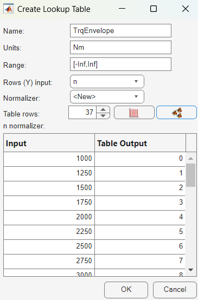Click the MATLAB logo icon in title bar
This screenshot has height=300, width=198.
9,9
